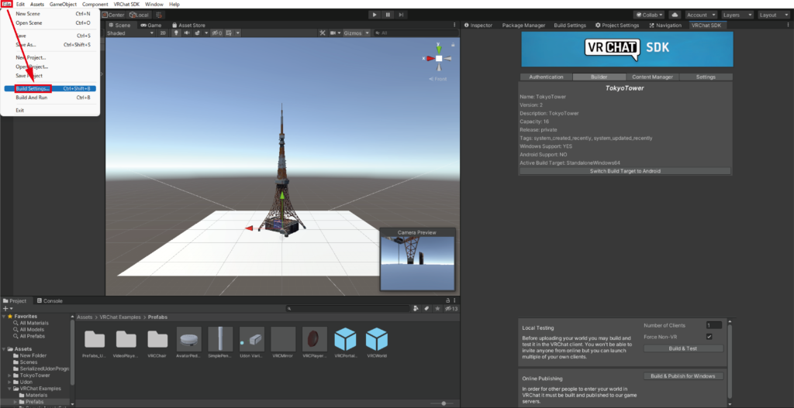Collapse the Favorites section
Screen dimensions: 794x408
pyautogui.click(x=4, y=317)
